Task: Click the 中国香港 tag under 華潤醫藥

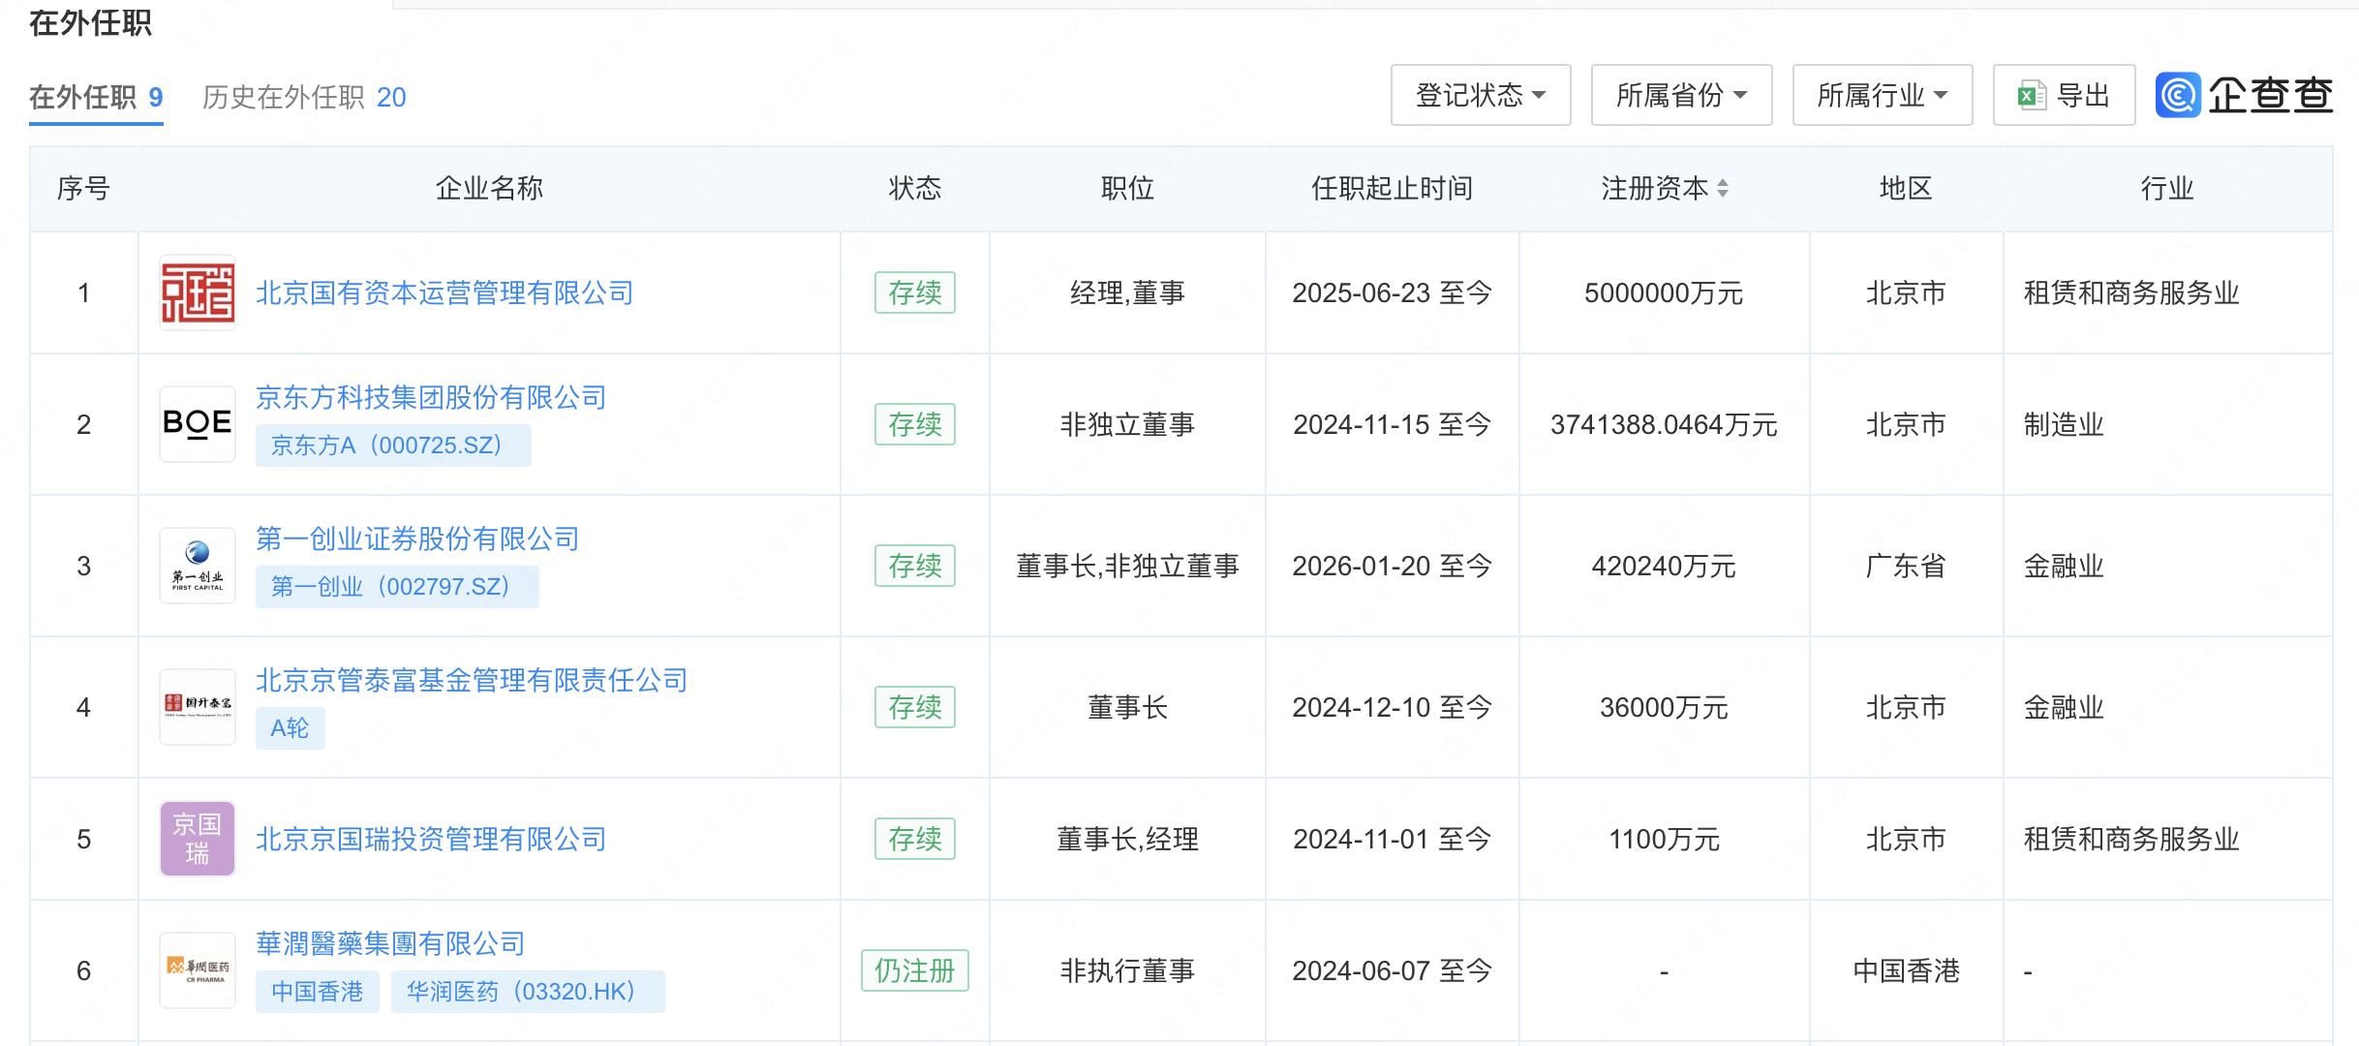Action: 318,992
